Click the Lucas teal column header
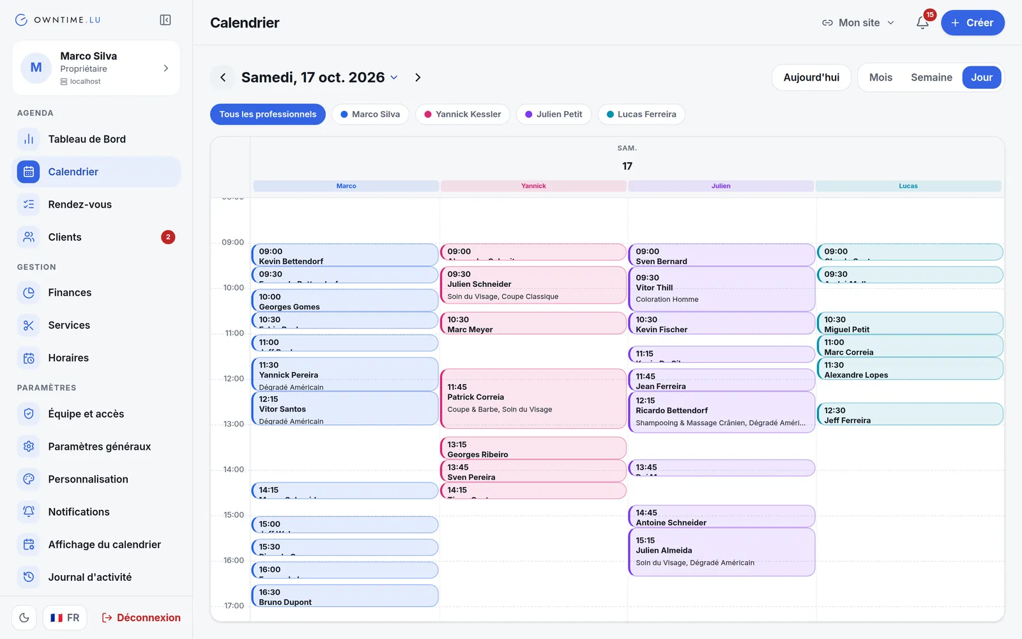Viewport: 1022px width, 639px height. tap(908, 186)
